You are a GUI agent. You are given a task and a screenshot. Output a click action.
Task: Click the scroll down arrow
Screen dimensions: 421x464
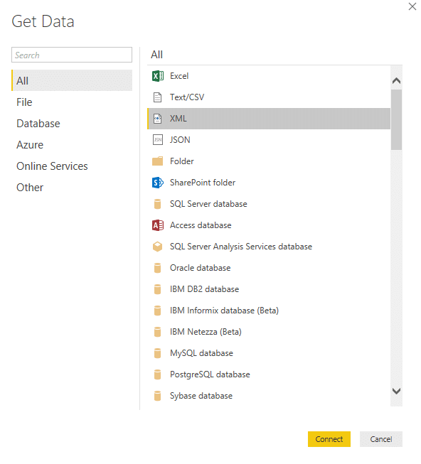[x=396, y=391]
